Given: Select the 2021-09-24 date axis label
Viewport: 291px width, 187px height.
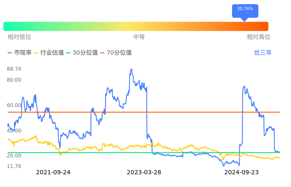Looking at the screenshot, I should [53, 173].
